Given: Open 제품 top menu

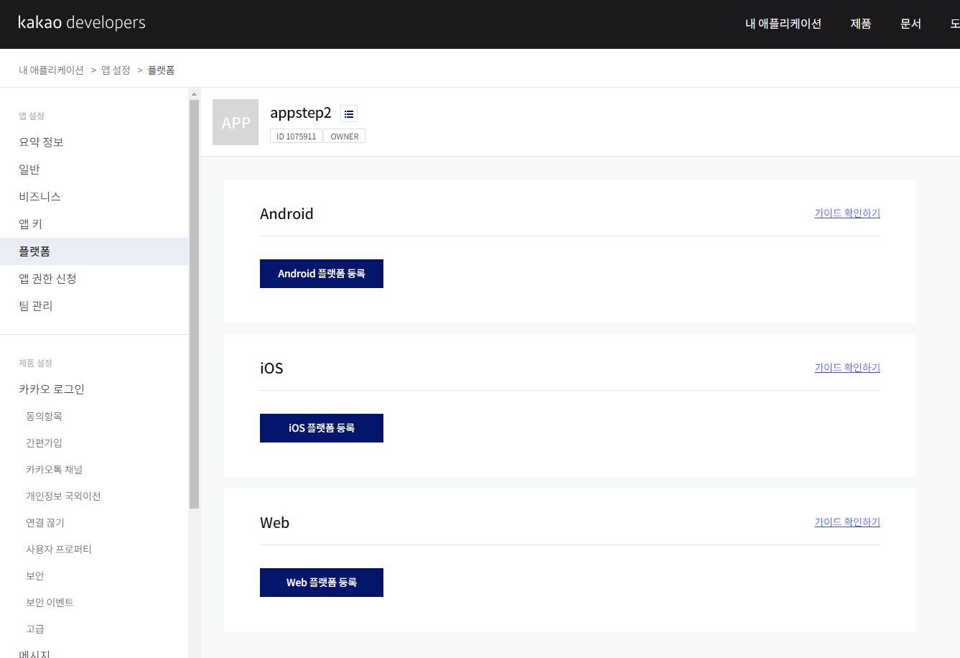Looking at the screenshot, I should [861, 24].
